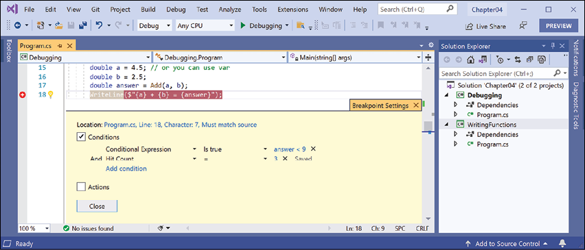Open the Main(string[] args) member dropdown
The image size is (585, 250).
coord(355,58)
